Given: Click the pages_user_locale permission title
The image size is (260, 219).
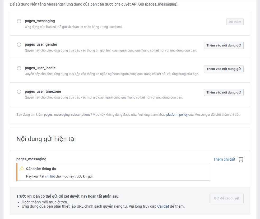Looking at the screenshot, I should pos(40,68).
